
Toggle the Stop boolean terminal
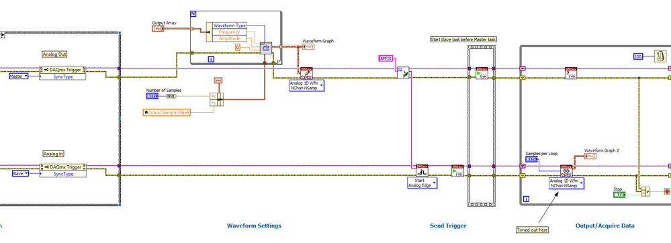click(x=619, y=195)
